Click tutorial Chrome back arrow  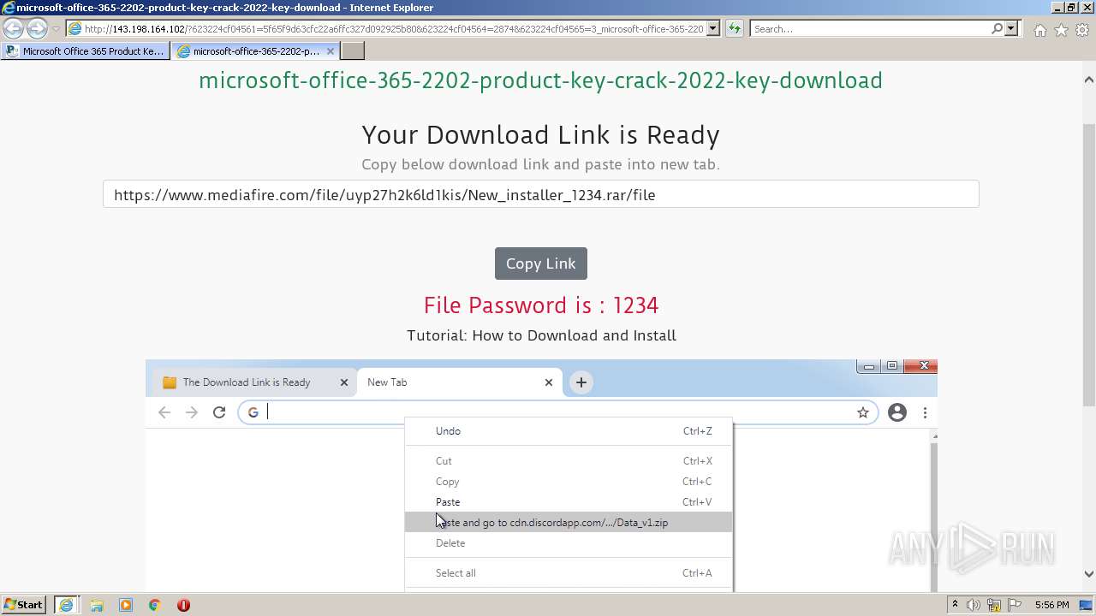[164, 412]
